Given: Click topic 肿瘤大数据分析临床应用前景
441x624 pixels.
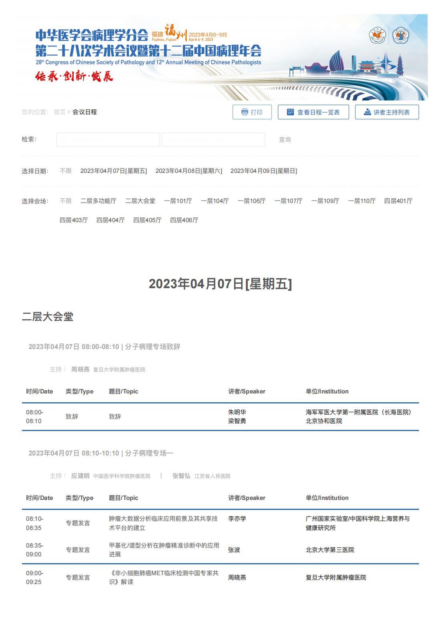Looking at the screenshot, I should point(163,523).
